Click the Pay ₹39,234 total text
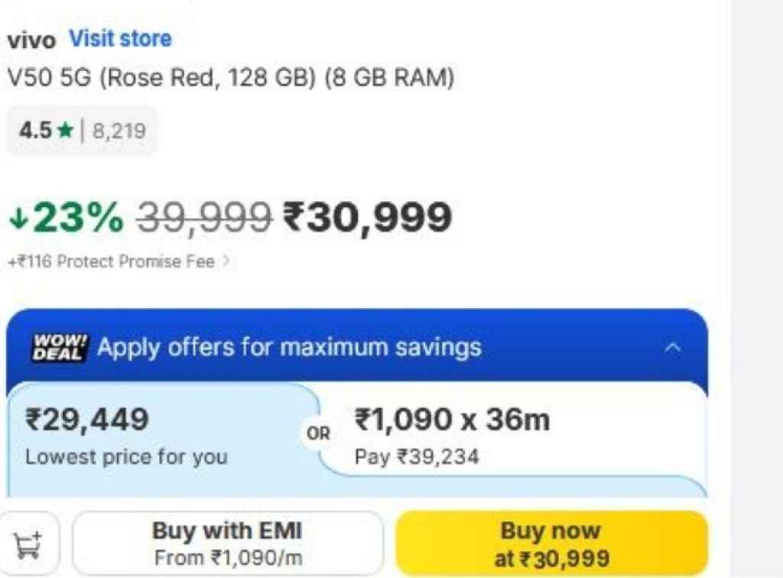This screenshot has height=578, width=783. [x=417, y=457]
